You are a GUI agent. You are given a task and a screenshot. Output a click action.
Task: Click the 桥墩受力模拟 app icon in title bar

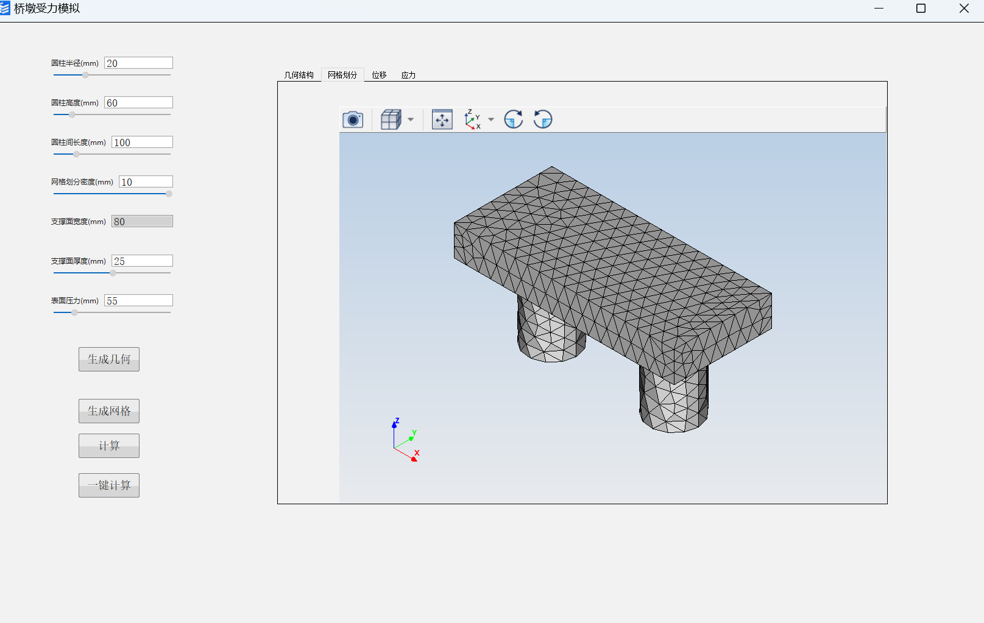[5, 8]
